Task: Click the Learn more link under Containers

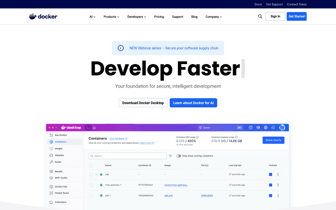Action: [145, 143]
